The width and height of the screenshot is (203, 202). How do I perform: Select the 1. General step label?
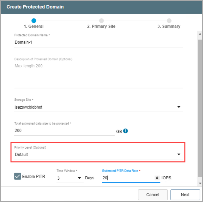click(x=33, y=26)
